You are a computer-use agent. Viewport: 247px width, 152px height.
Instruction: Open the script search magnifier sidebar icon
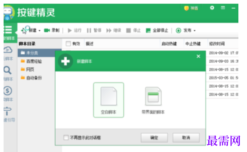click(8, 70)
